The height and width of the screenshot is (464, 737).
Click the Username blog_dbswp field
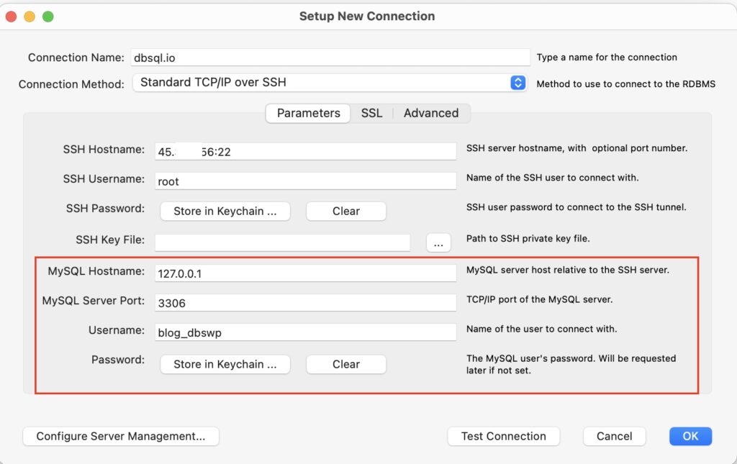(304, 332)
